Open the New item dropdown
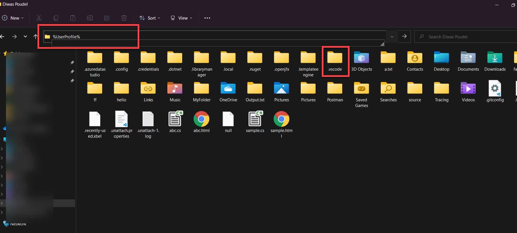 13,18
